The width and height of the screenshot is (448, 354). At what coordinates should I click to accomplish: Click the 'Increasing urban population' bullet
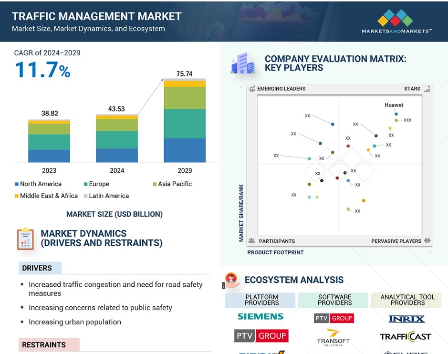pos(75,322)
